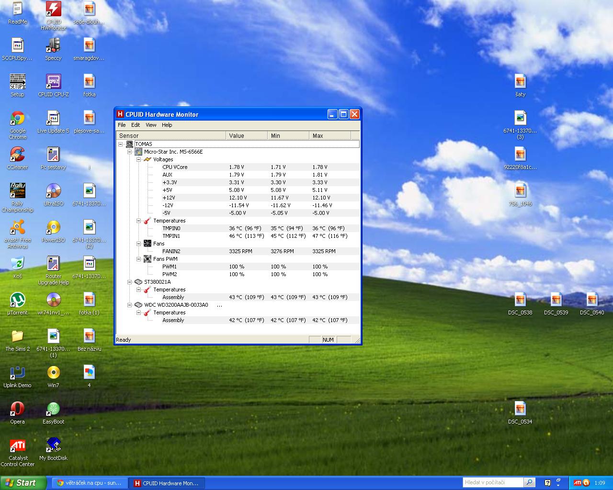
Task: Open Rally Championship game icon
Action: 18,198
